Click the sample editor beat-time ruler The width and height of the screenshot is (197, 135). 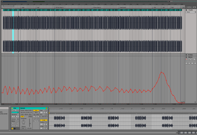coord(123,108)
